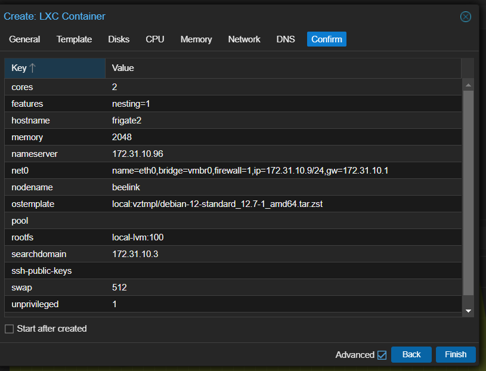Viewport: 486px width, 371px height.
Task: Switch to the General tab
Action: [x=24, y=39]
